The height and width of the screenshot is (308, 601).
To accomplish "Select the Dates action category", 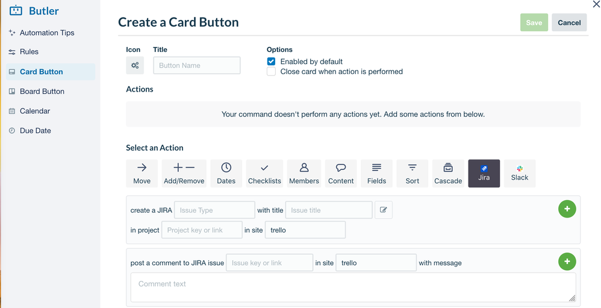I will click(226, 174).
